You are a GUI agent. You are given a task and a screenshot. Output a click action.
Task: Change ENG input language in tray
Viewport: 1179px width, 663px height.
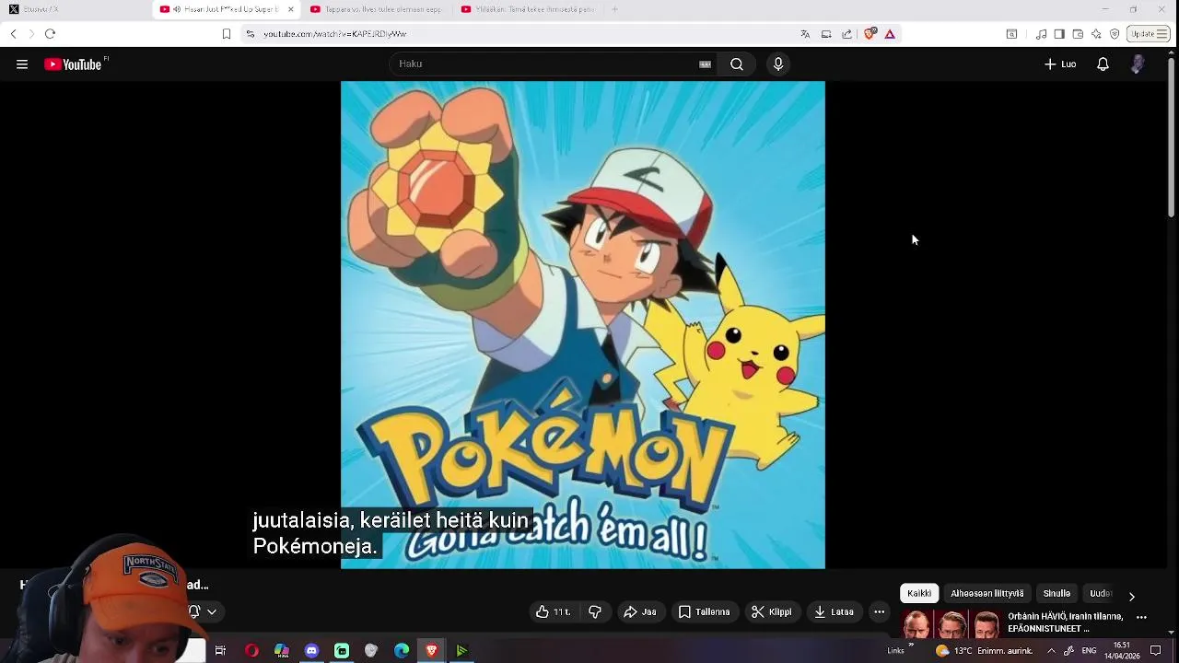[1089, 651]
